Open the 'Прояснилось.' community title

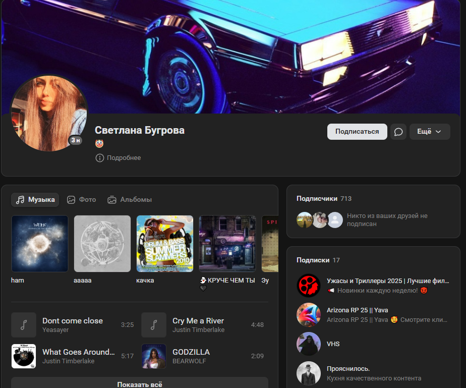coord(348,369)
